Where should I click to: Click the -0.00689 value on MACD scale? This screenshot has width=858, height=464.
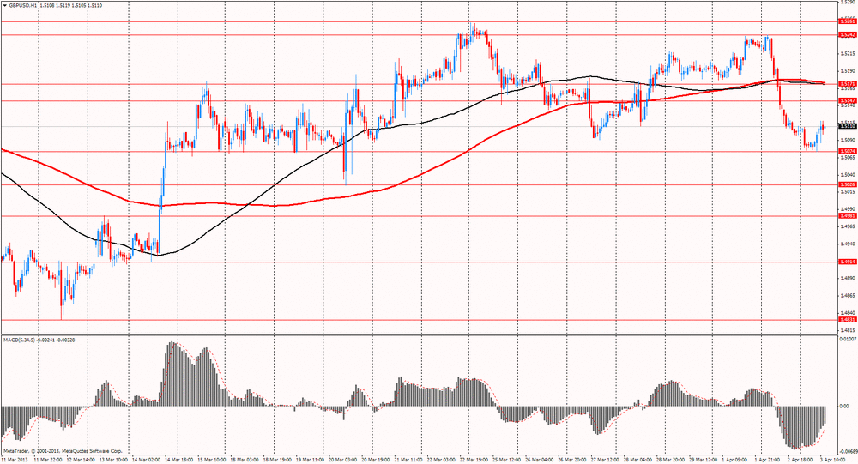847,451
